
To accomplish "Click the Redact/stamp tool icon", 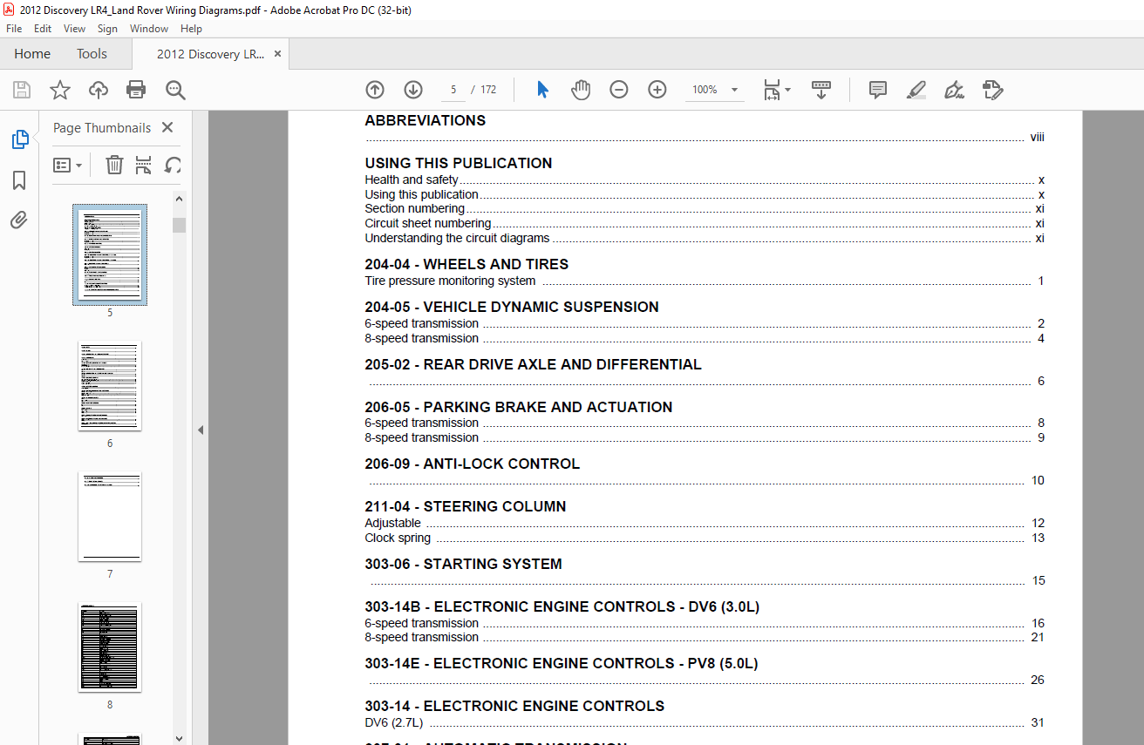I will tap(992, 90).
